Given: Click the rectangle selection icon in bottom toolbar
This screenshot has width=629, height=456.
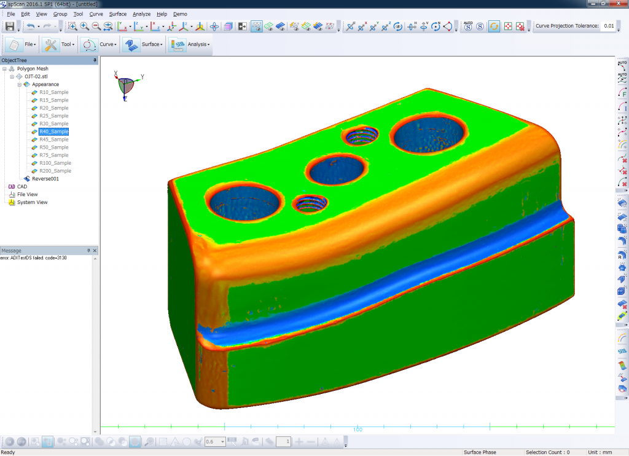Looking at the screenshot, I should [163, 442].
